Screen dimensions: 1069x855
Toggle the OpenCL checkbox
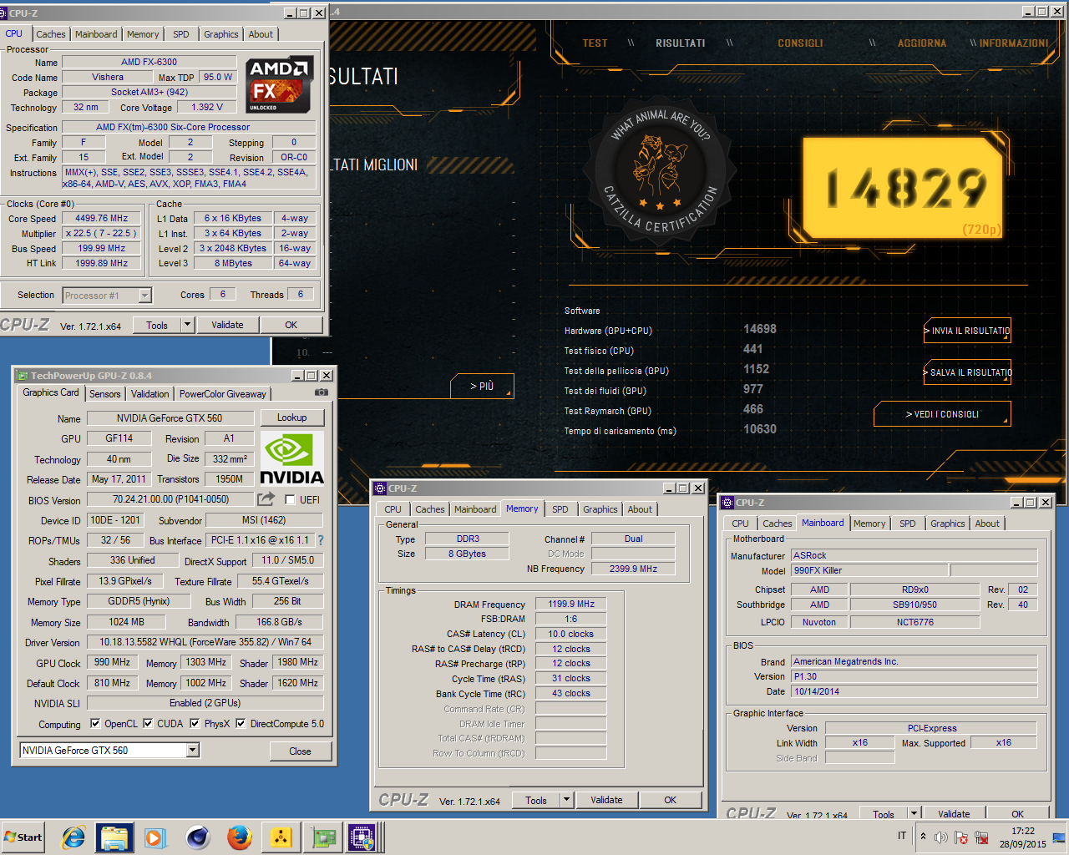pos(95,724)
